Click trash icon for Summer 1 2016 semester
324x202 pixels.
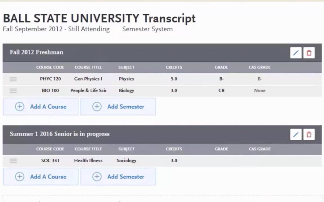(x=309, y=134)
